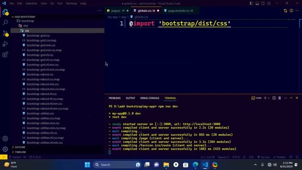
Task: Open terminal panel More Actions ellipsis
Action: pos(285,98)
